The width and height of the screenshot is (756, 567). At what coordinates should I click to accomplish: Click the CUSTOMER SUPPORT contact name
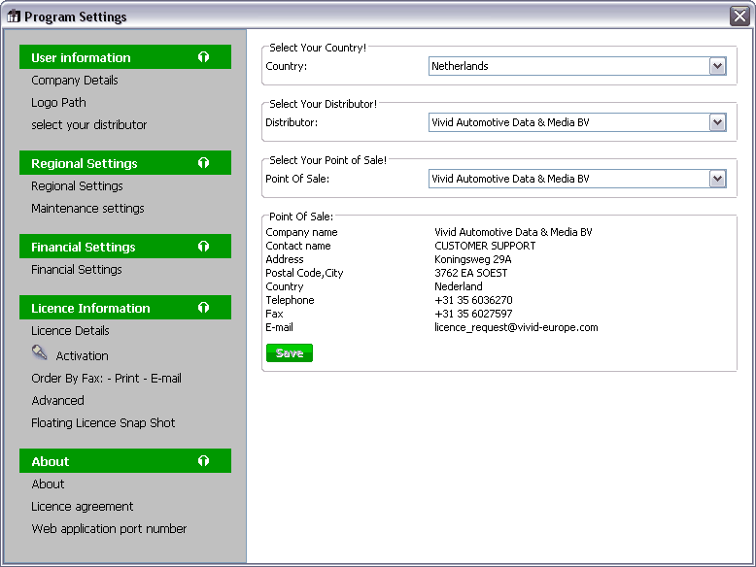485,246
